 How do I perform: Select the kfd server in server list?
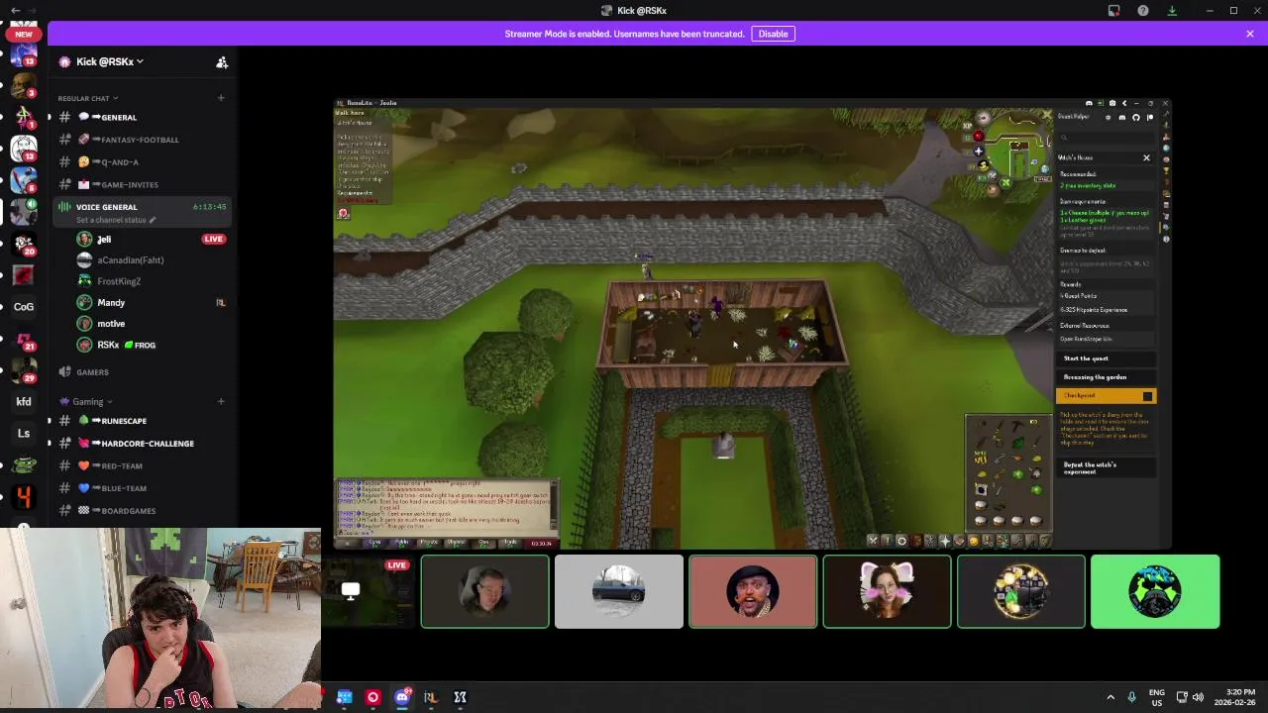[24, 402]
